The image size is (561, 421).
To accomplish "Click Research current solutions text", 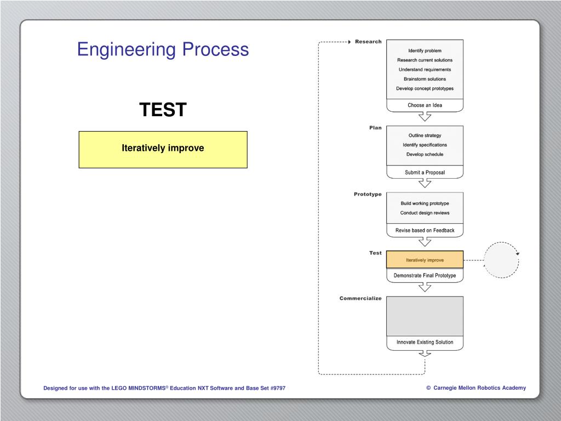I will coord(425,60).
